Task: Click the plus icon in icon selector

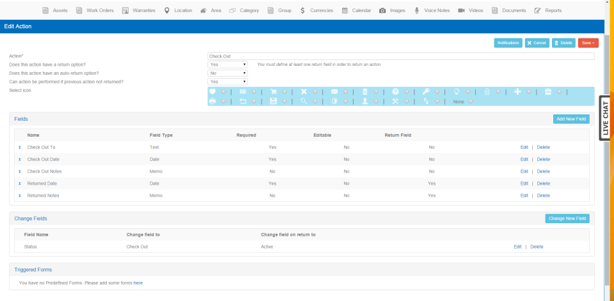Action: (517, 92)
